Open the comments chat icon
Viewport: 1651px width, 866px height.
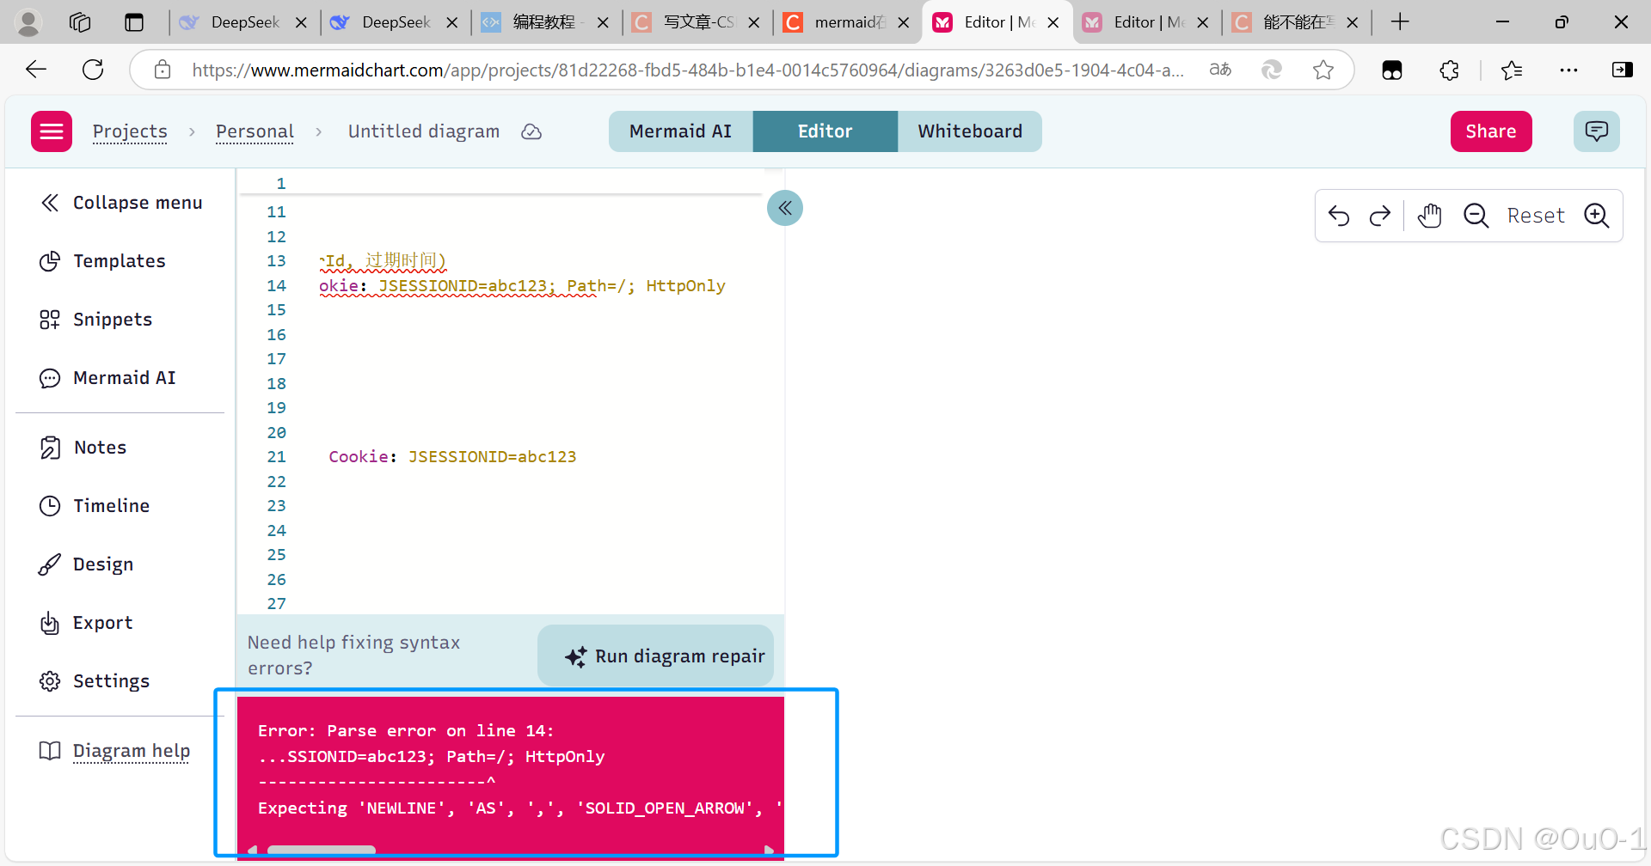click(1597, 131)
